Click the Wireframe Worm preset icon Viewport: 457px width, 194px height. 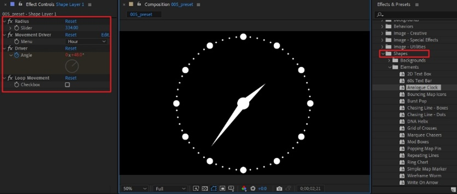tap(402, 176)
